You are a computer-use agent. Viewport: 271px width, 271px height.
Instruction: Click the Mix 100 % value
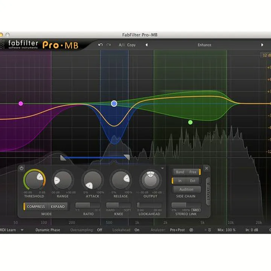tap(227, 230)
